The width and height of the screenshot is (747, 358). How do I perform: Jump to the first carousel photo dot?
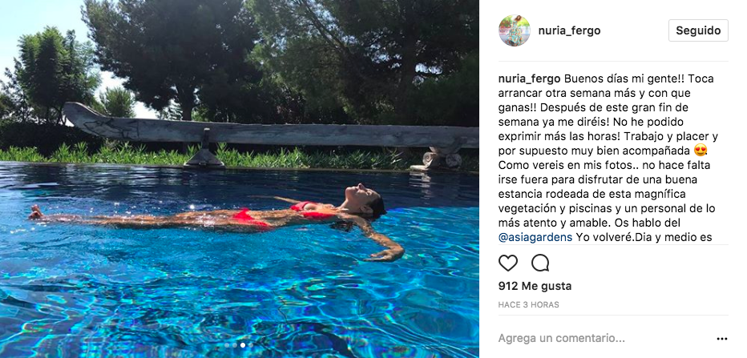[227, 345]
